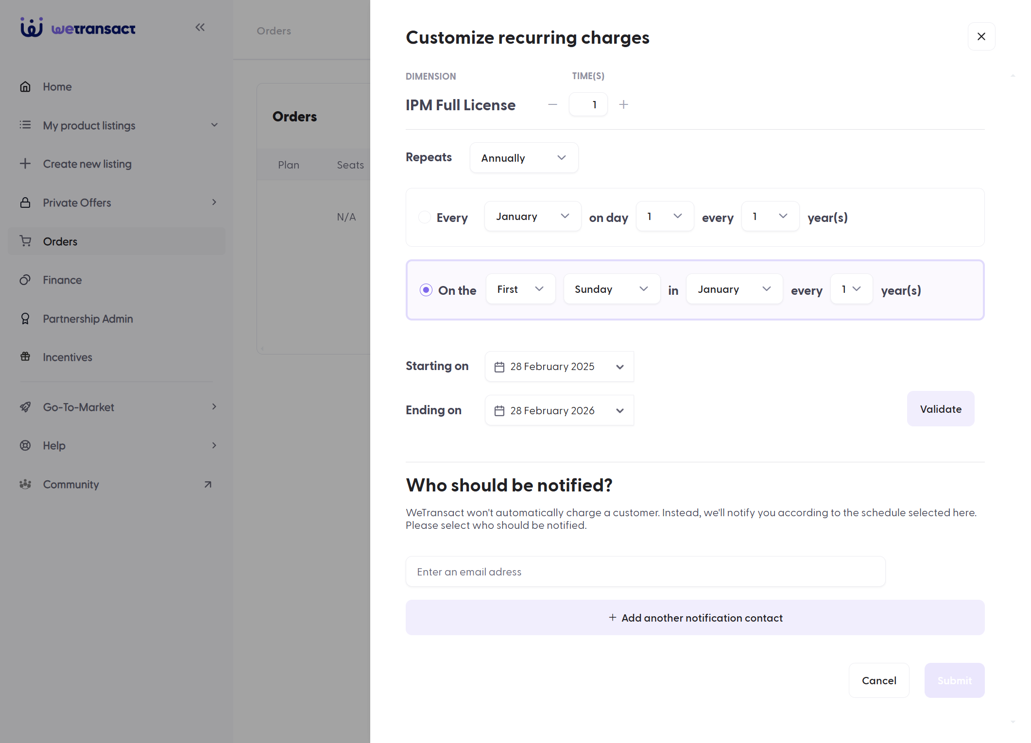Select the 'Every' radio option
The width and height of the screenshot is (1031, 743).
(x=425, y=217)
